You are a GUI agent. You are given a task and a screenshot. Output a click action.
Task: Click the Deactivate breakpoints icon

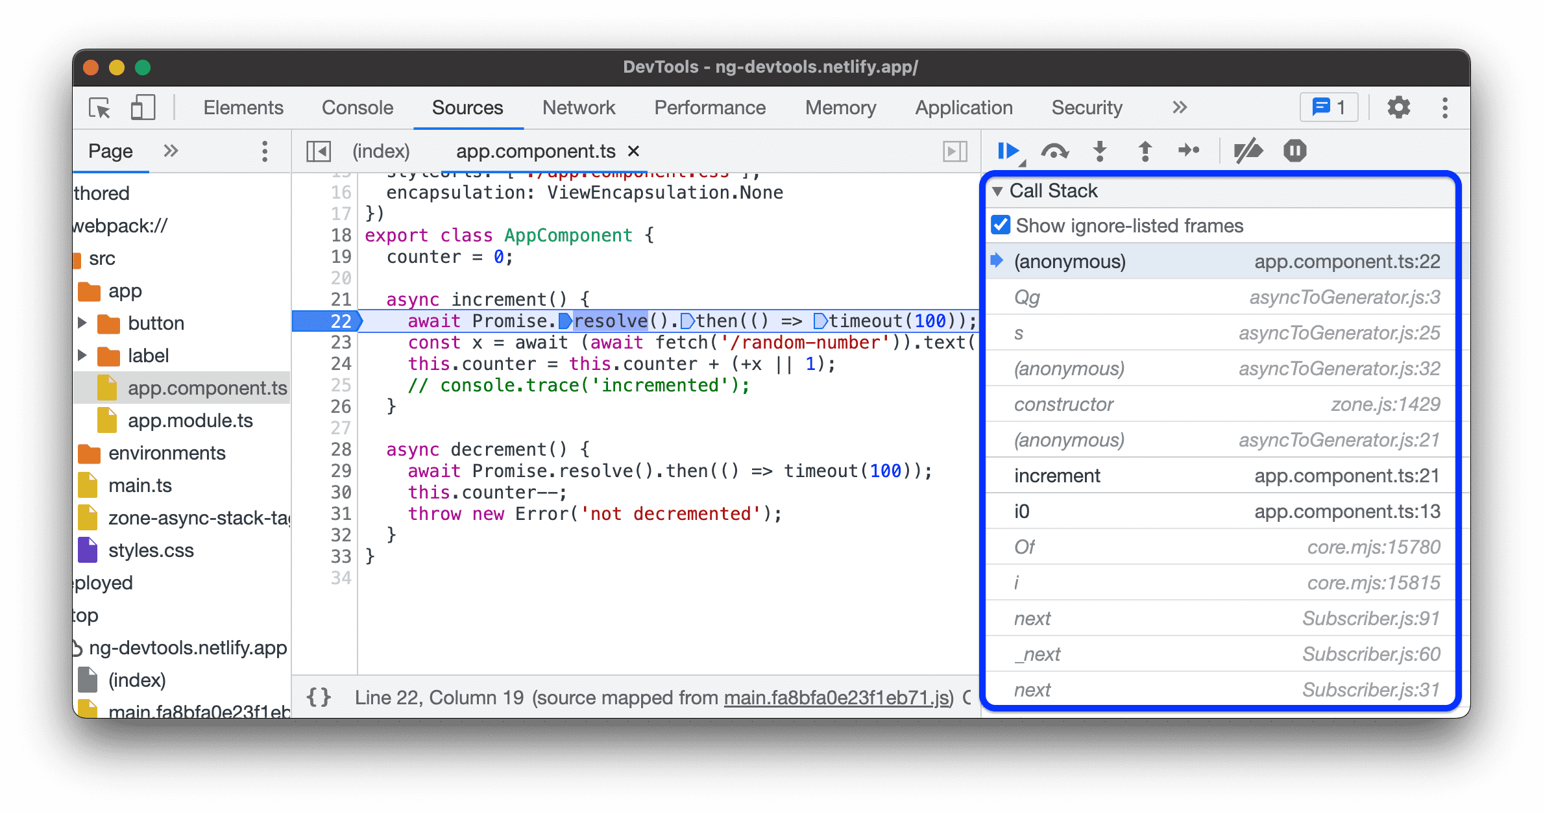coord(1250,152)
